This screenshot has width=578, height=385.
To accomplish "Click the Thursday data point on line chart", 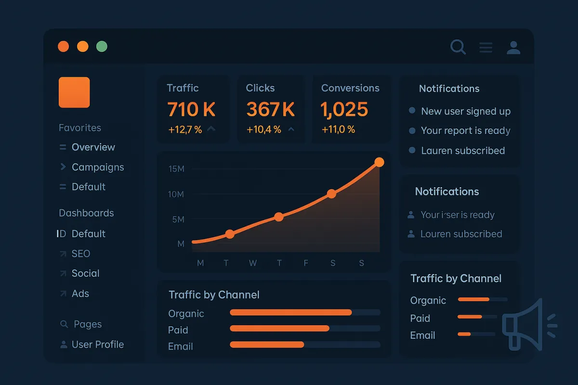I will click(278, 217).
